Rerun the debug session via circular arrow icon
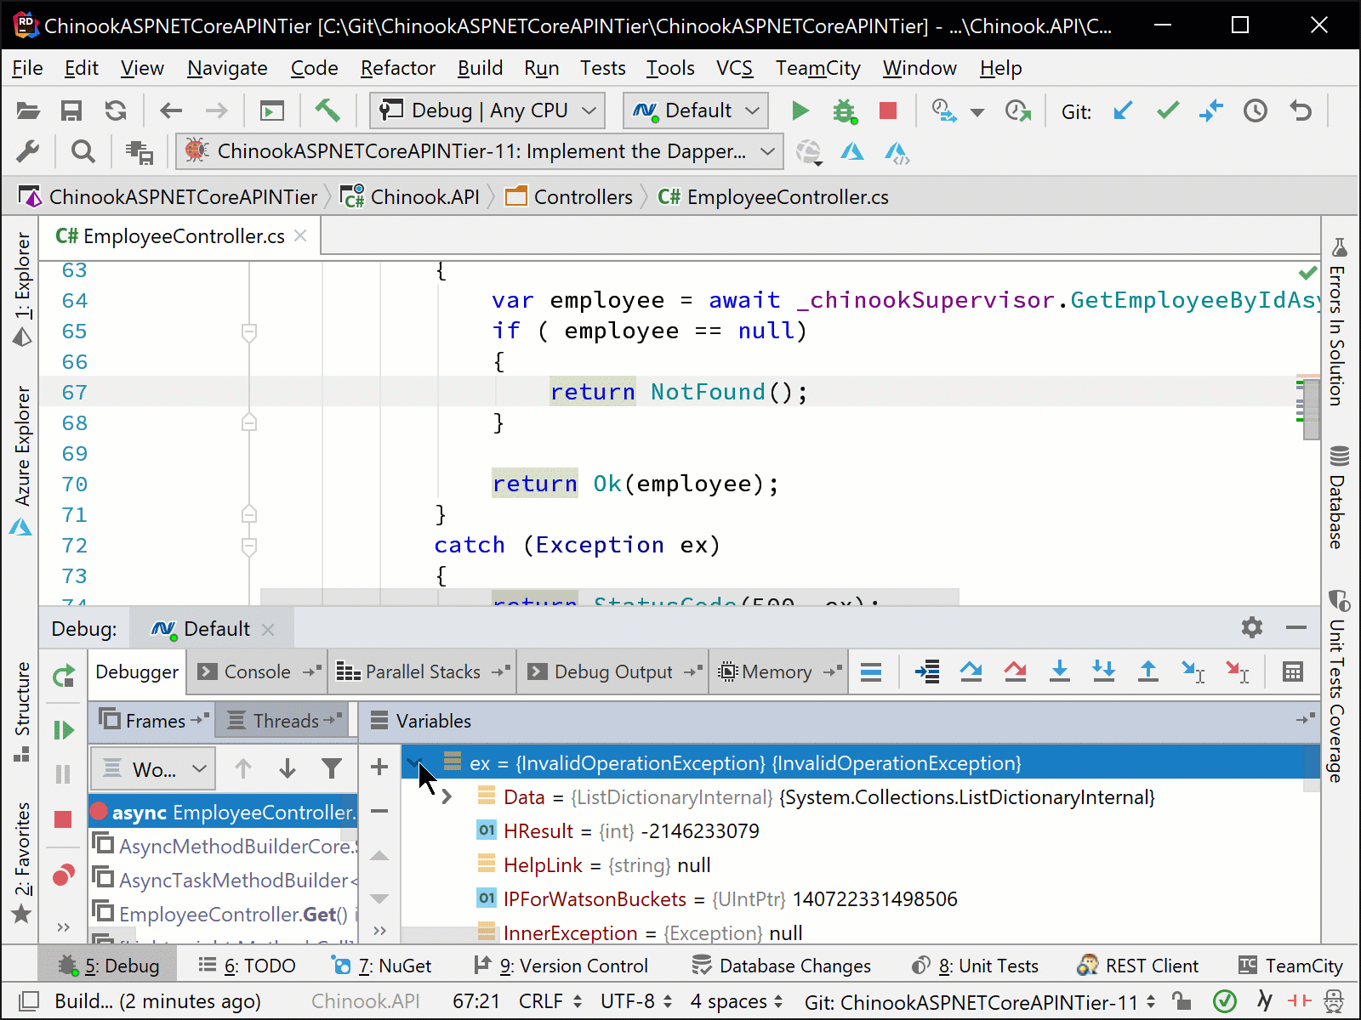1361x1020 pixels. pos(63,677)
